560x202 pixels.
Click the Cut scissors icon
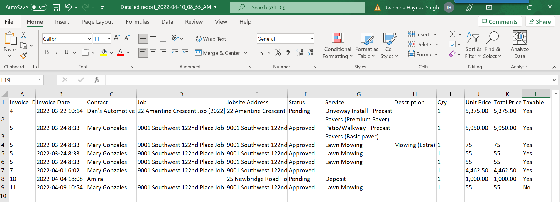tap(23, 35)
